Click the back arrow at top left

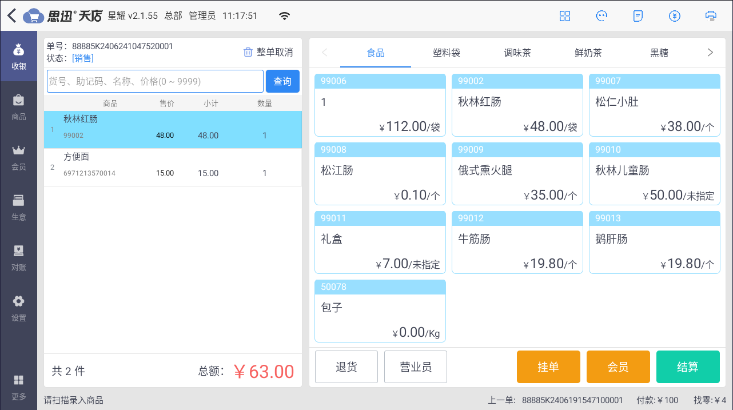[10, 15]
